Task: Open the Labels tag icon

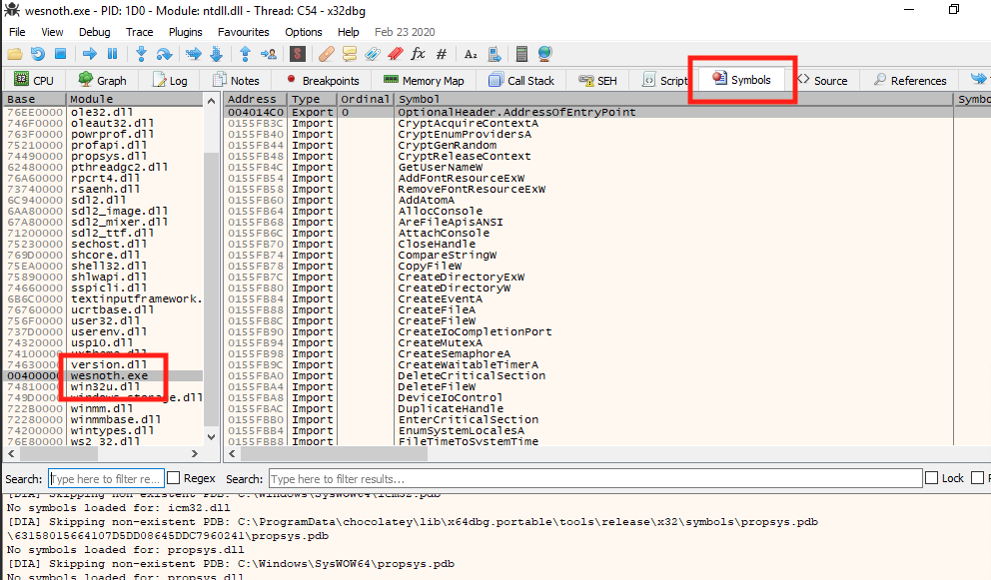Action: (373, 54)
